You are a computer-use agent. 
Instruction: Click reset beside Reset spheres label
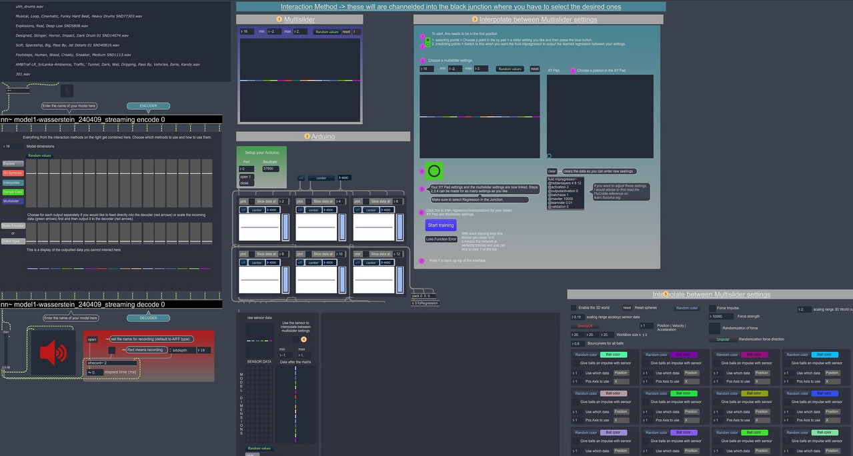[627, 308]
